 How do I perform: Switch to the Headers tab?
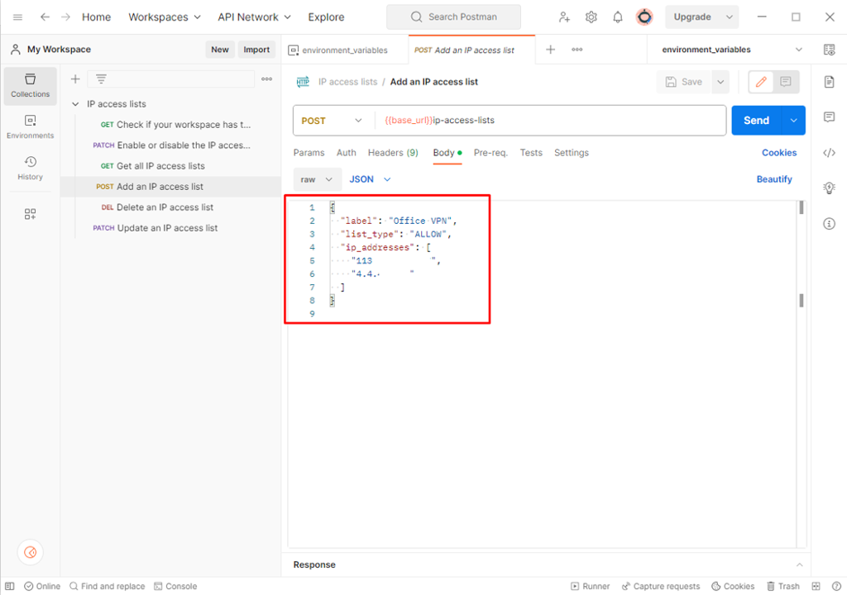click(393, 153)
